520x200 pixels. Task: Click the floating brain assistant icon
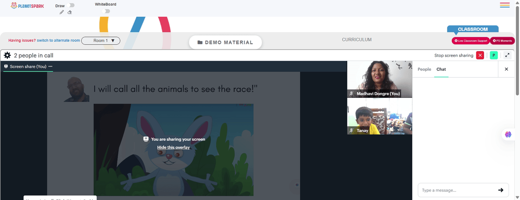(509, 134)
